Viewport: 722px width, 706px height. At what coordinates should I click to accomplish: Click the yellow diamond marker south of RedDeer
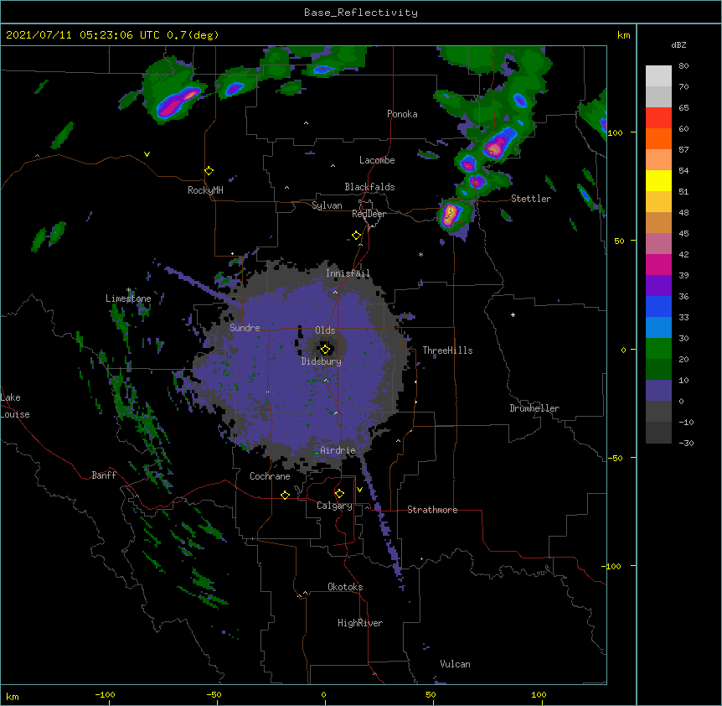[x=356, y=235]
